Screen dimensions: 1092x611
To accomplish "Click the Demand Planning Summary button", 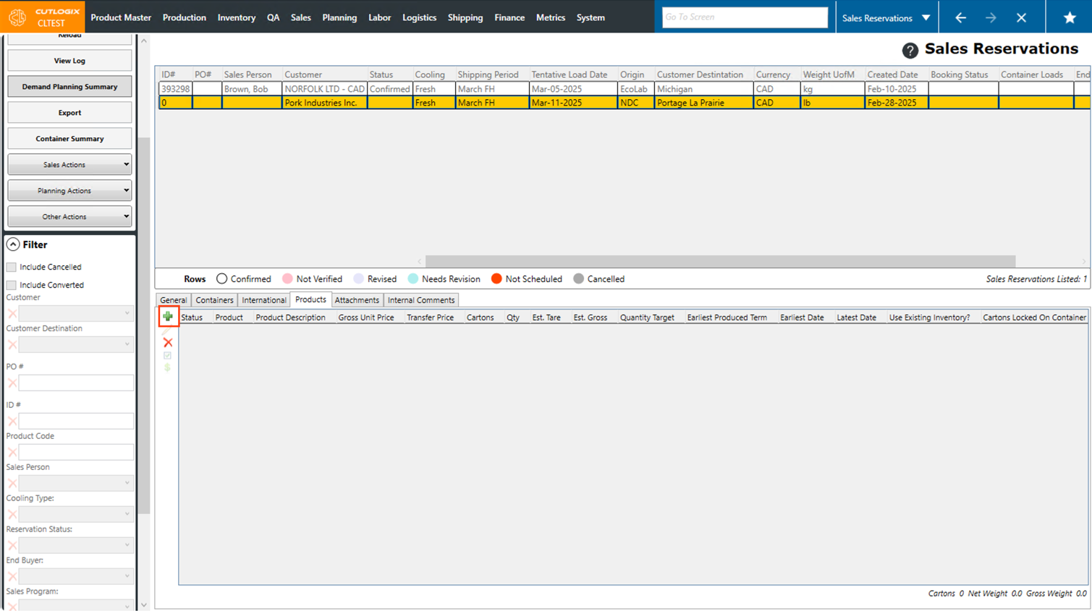I will tap(69, 87).
